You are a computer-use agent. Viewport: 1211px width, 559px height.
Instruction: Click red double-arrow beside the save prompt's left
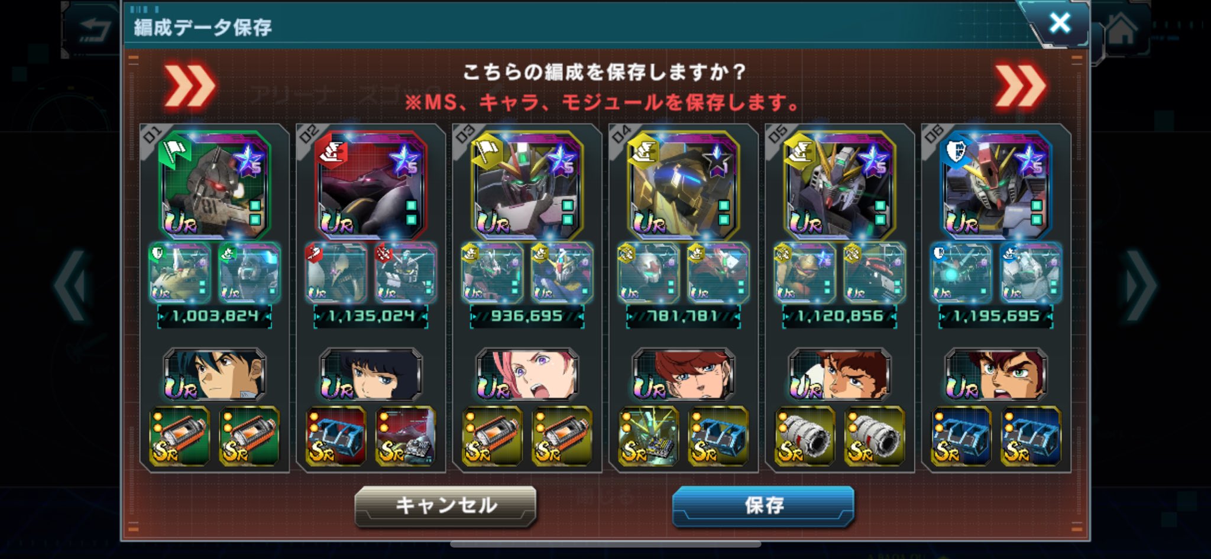189,87
